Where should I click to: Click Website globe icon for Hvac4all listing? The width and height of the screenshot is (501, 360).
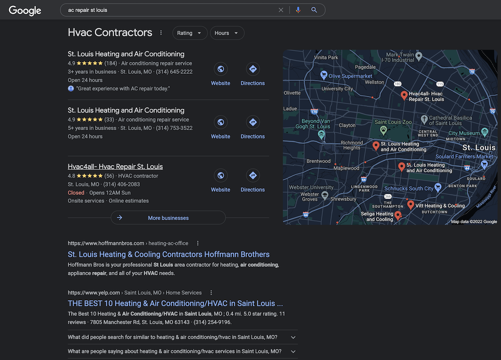pos(220,176)
